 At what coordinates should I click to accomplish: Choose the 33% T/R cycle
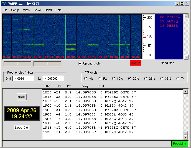point(162,79)
